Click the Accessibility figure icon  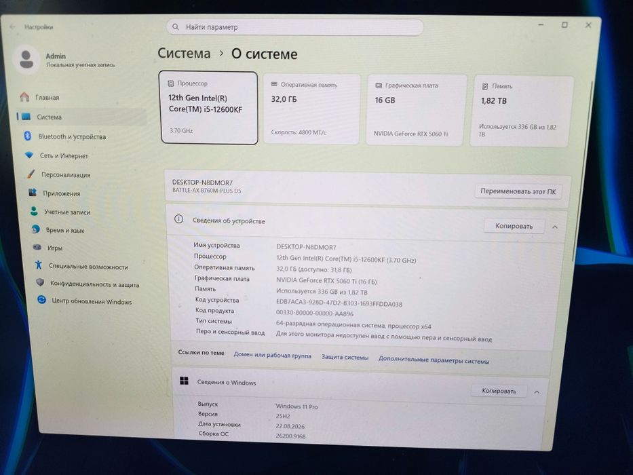[x=39, y=265]
